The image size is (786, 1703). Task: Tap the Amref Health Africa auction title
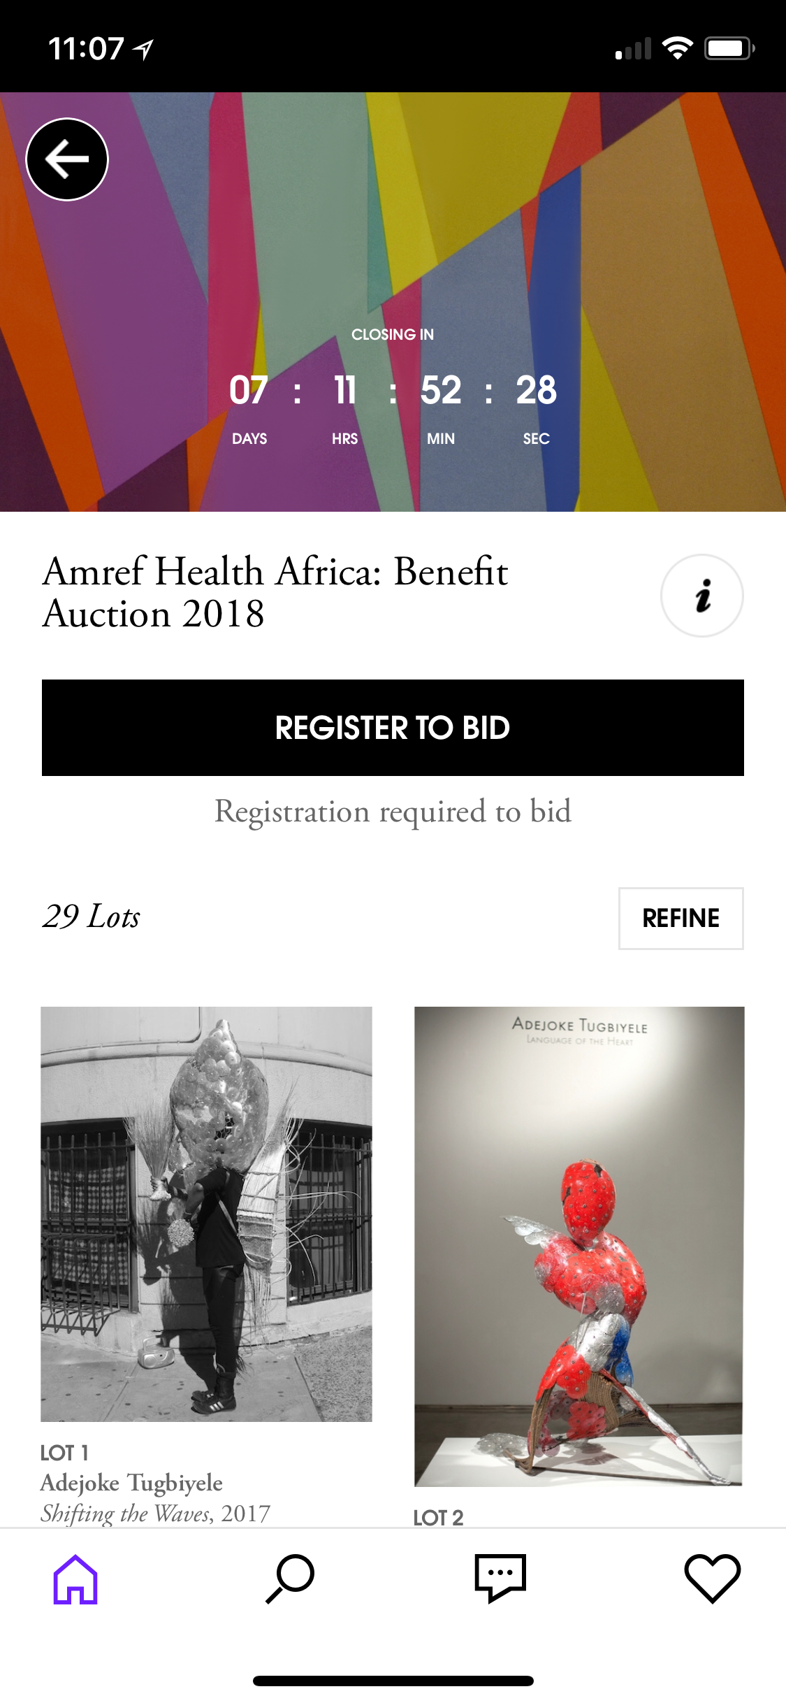point(275,591)
